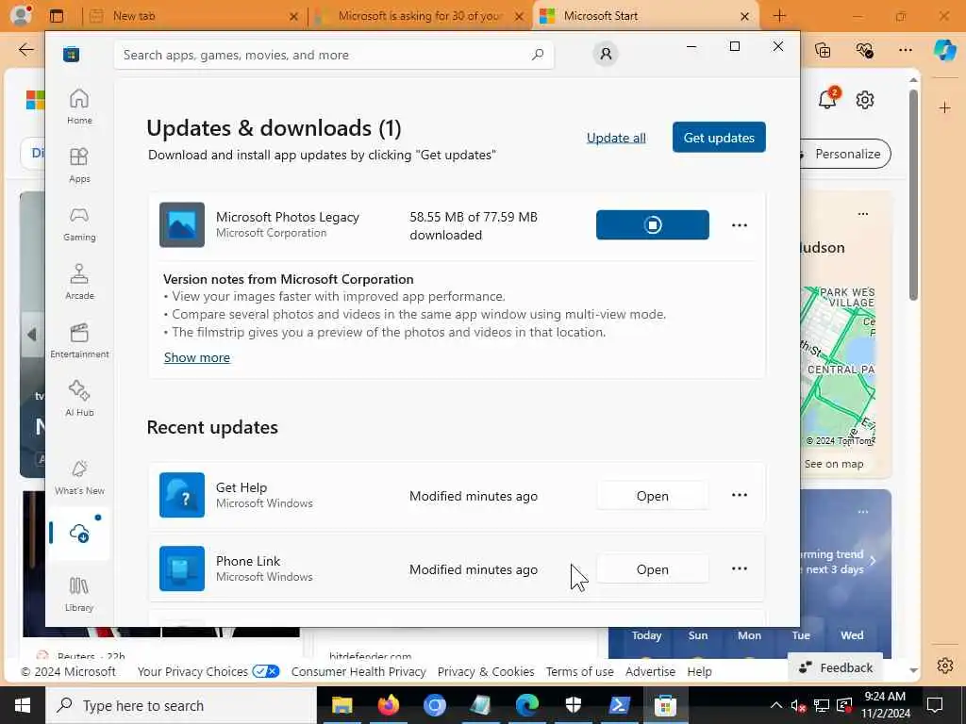966x724 pixels.
Task: Open the Get Help app
Action: (x=653, y=496)
